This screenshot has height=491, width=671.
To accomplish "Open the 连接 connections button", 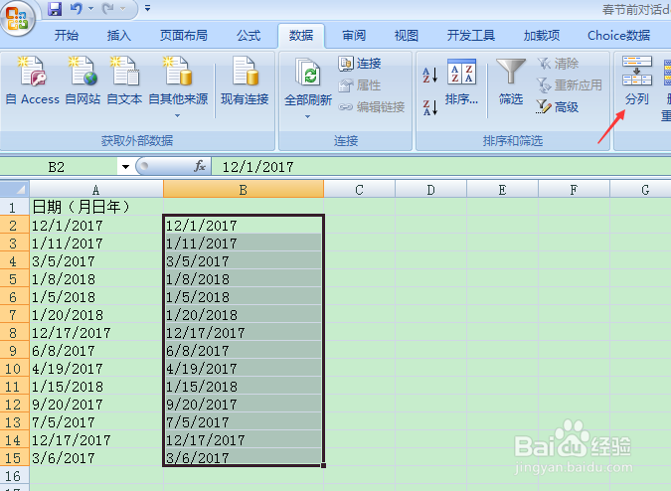I will point(360,64).
